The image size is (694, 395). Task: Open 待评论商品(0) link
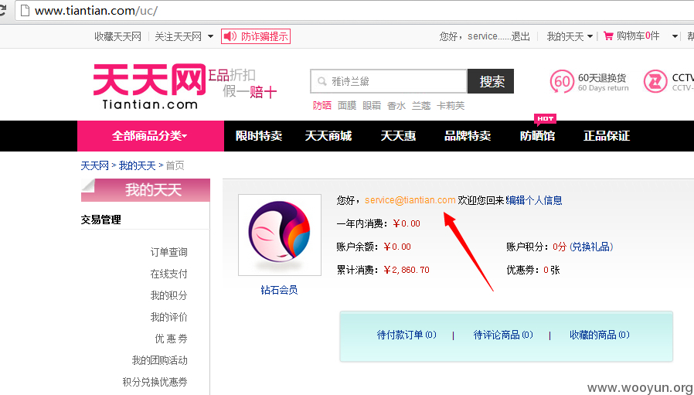pos(503,335)
